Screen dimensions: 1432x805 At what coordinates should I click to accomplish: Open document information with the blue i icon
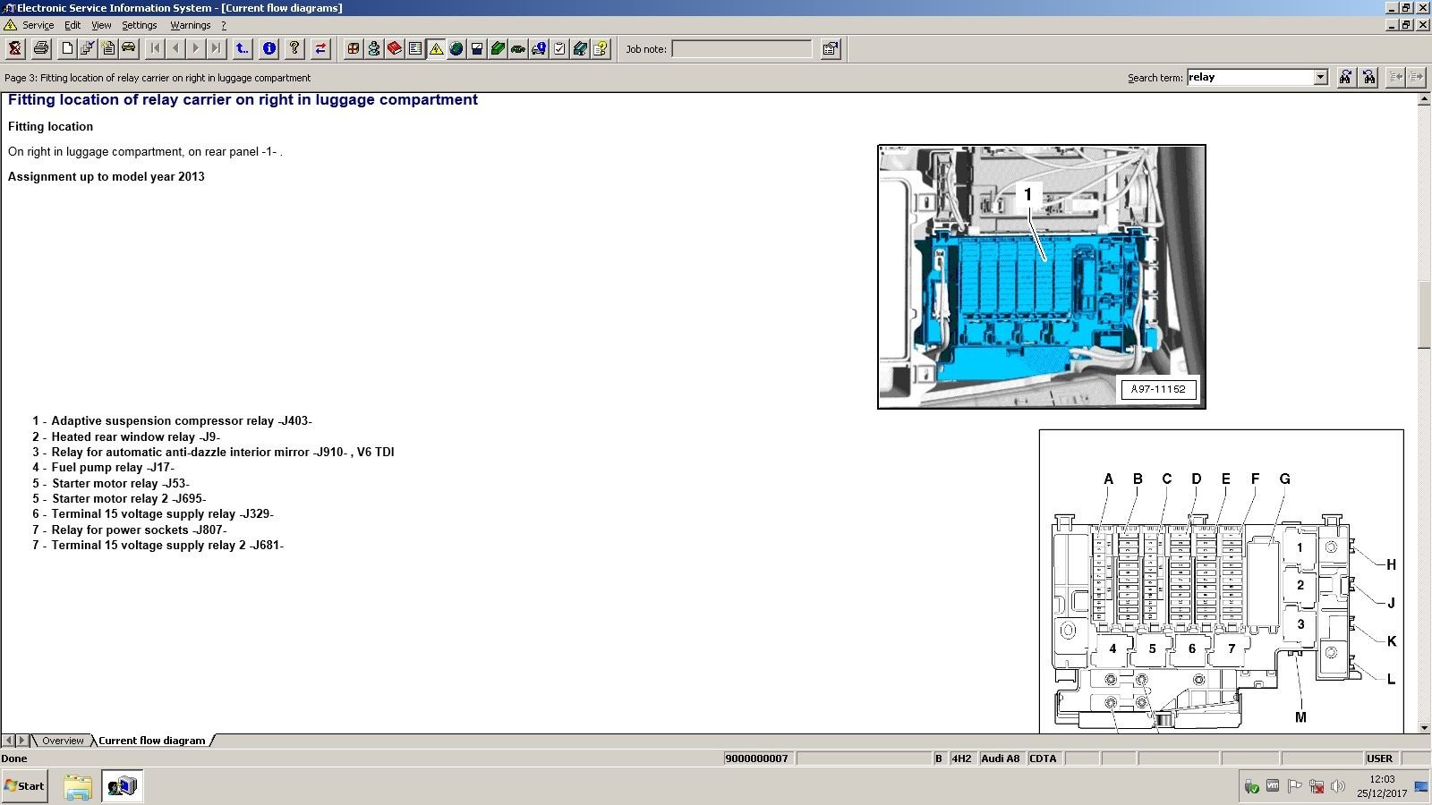[x=268, y=49]
